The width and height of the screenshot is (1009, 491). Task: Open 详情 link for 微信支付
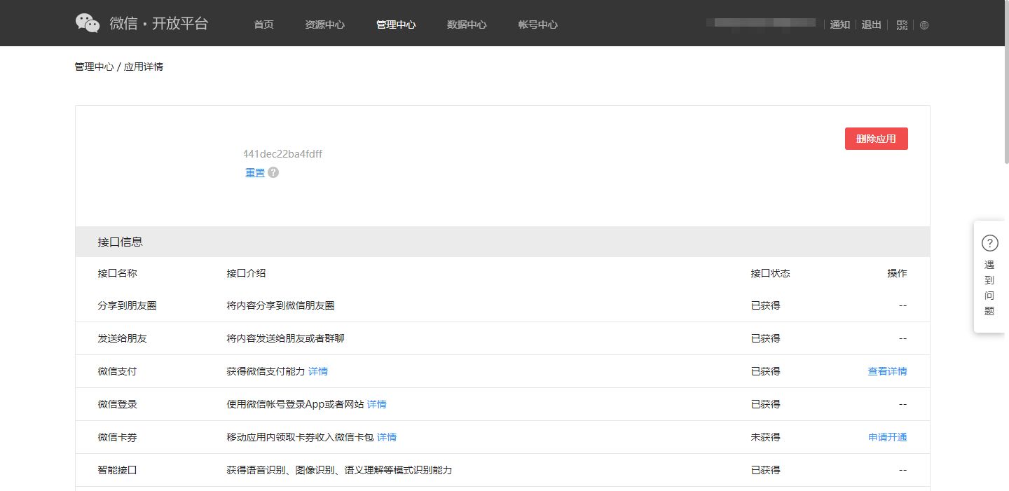point(318,371)
